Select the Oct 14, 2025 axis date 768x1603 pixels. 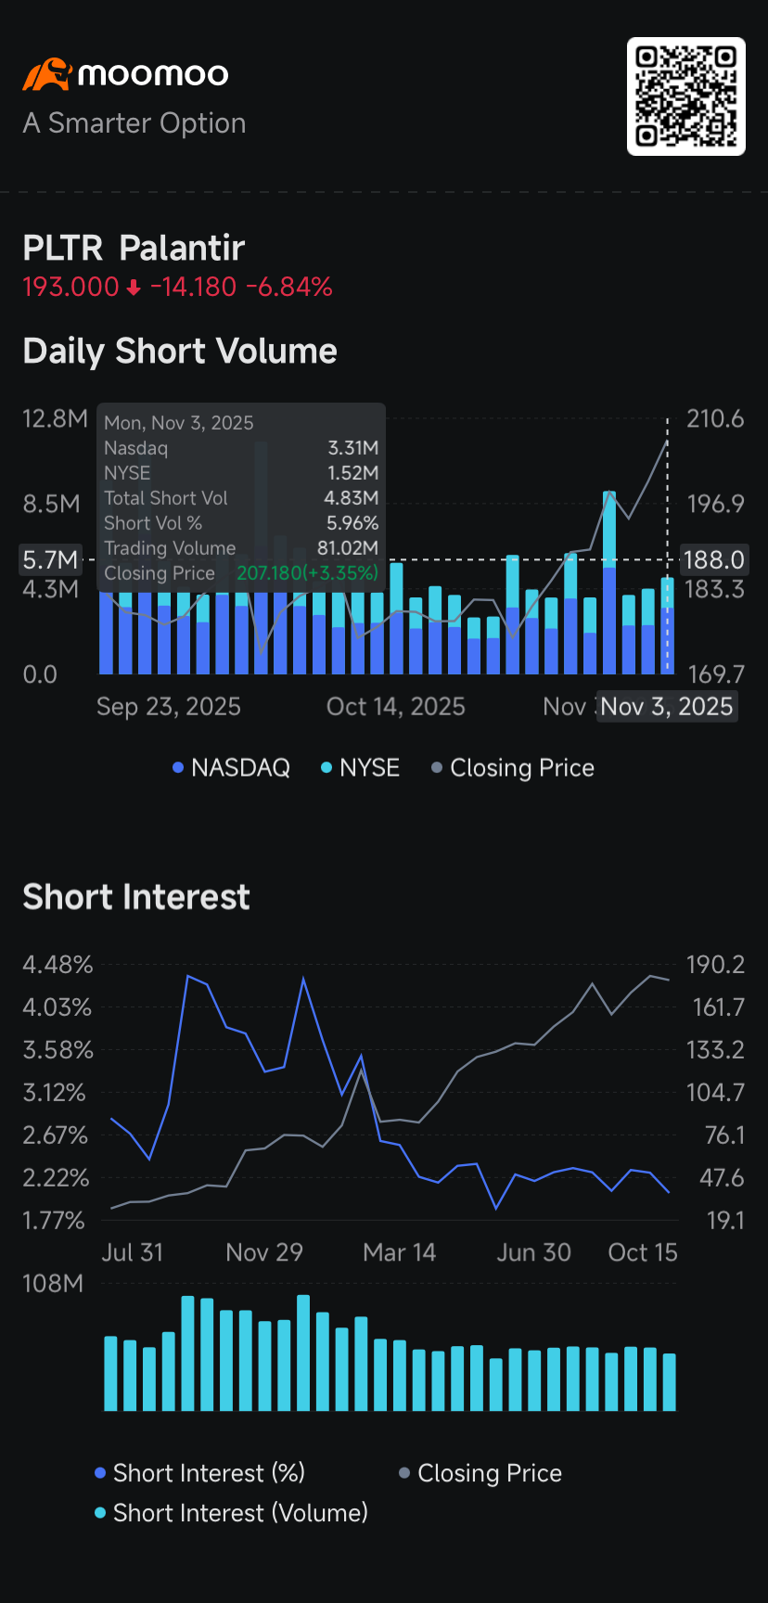coord(395,707)
